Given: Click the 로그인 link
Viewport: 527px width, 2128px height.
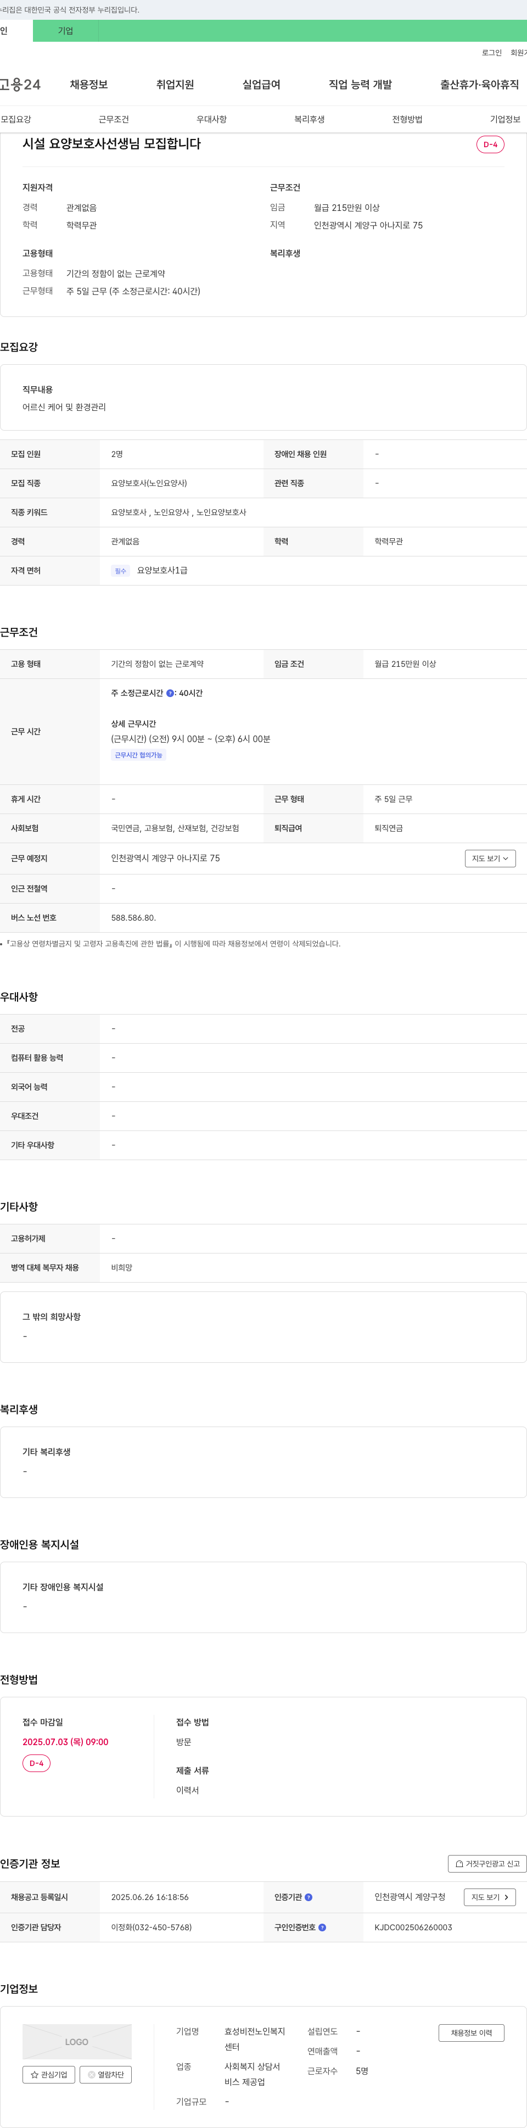Looking at the screenshot, I should 491,53.
